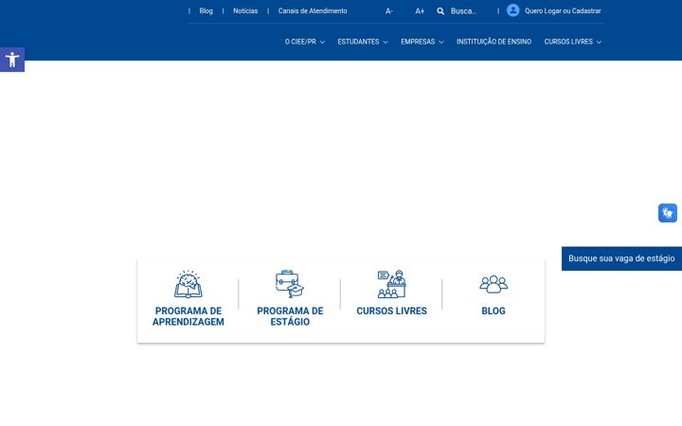The height and width of the screenshot is (426, 682).
Task: Open the accessibility tools icon
Action: coord(12,60)
